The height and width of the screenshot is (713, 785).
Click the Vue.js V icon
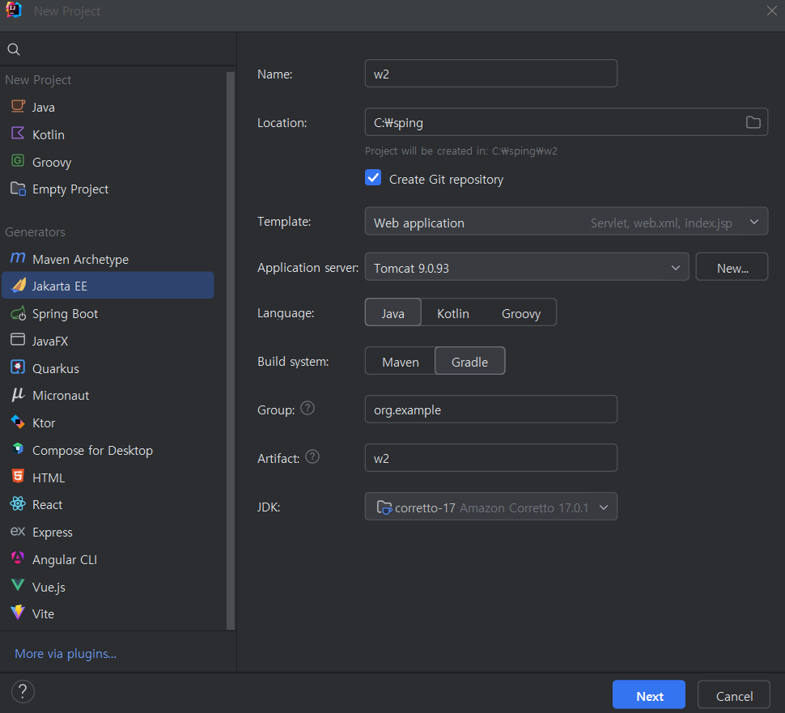coord(18,585)
